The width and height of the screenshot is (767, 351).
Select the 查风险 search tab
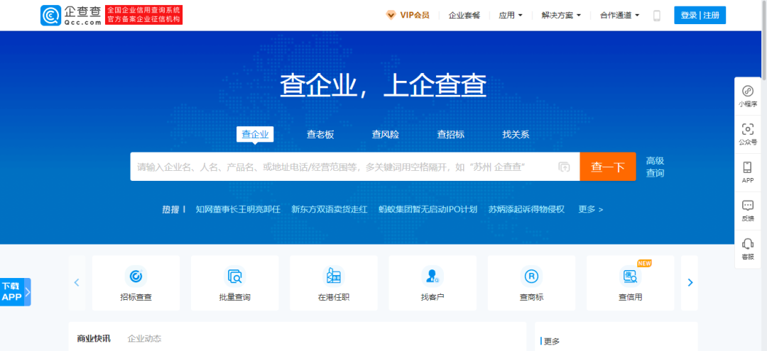(x=385, y=135)
